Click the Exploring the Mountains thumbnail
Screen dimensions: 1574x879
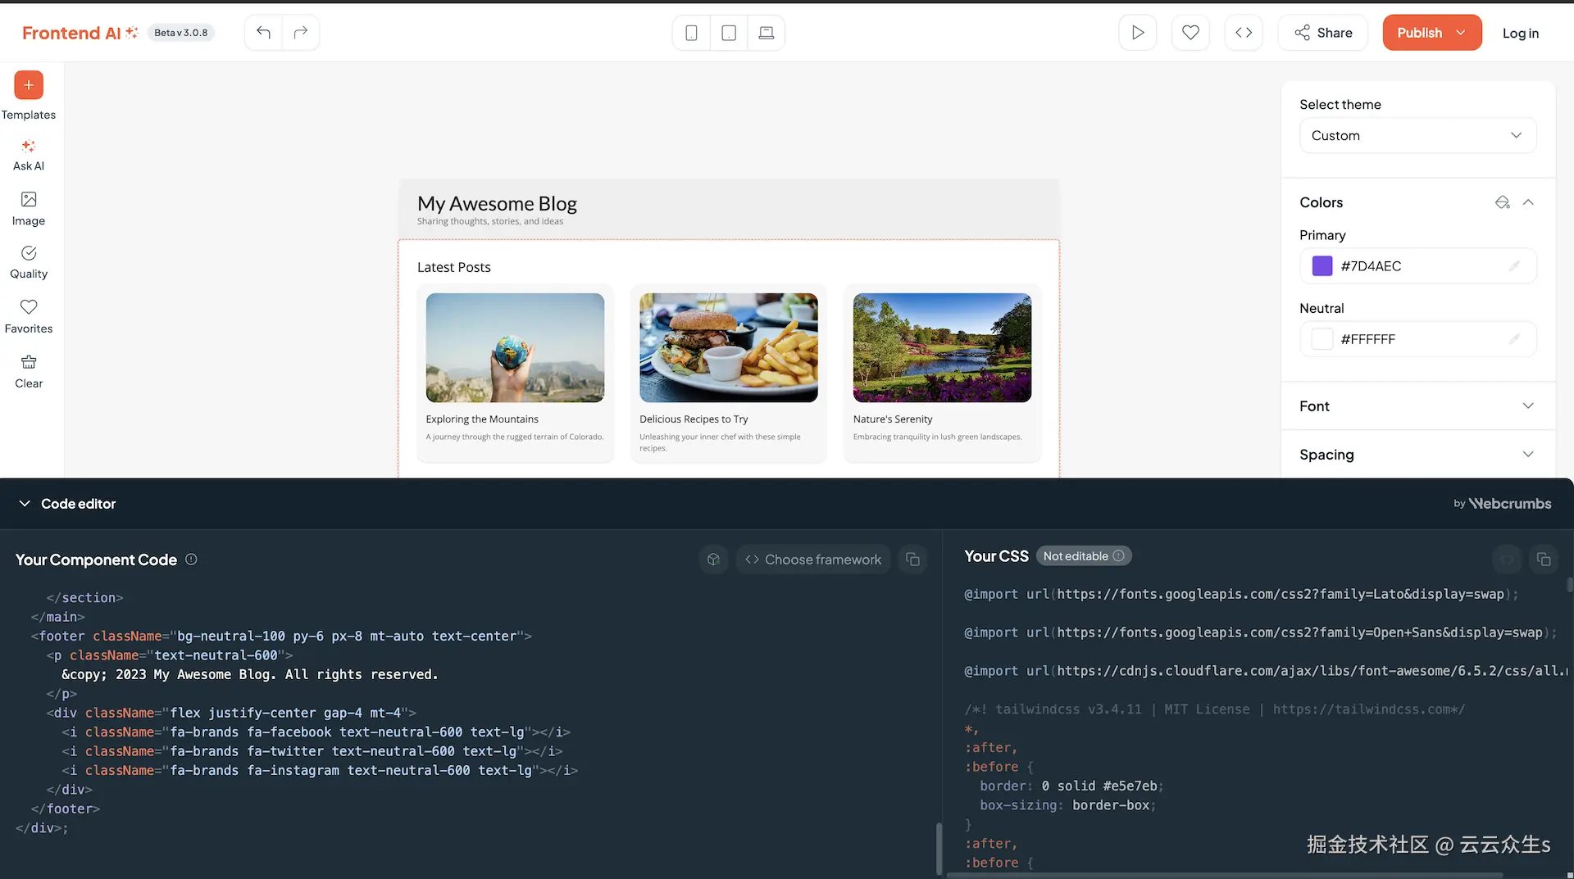pyautogui.click(x=515, y=347)
